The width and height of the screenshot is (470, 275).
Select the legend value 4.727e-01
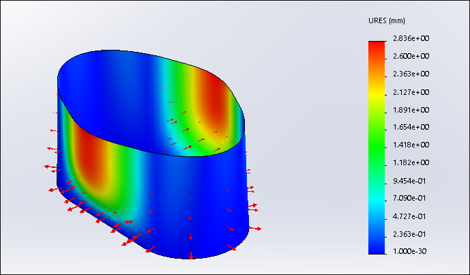pyautogui.click(x=409, y=216)
